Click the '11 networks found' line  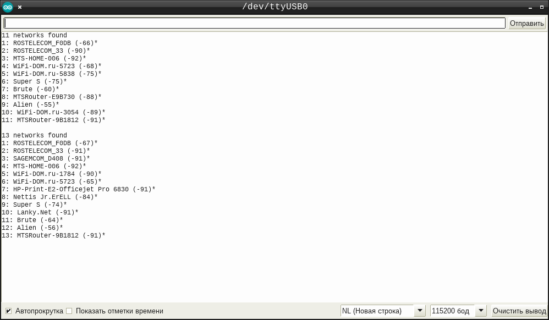34,35
